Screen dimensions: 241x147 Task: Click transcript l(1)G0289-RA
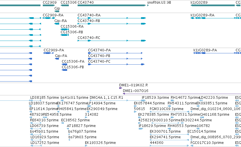pos(202,15)
